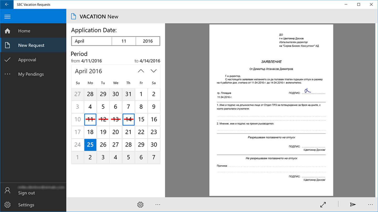The width and height of the screenshot is (378, 212).
Task: Click gear icon in bottom command bar
Action: [140, 205]
